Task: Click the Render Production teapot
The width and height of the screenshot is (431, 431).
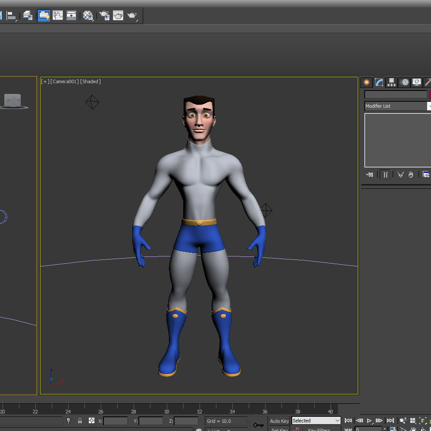Action: tap(132, 16)
